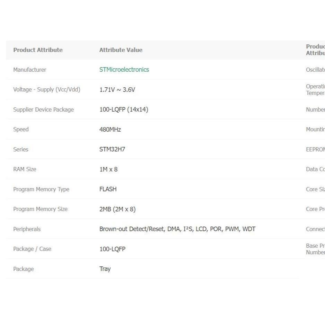This screenshot has height=325, width=325.
Task: Select the "Supplier Device Package" label
Action: (44, 109)
